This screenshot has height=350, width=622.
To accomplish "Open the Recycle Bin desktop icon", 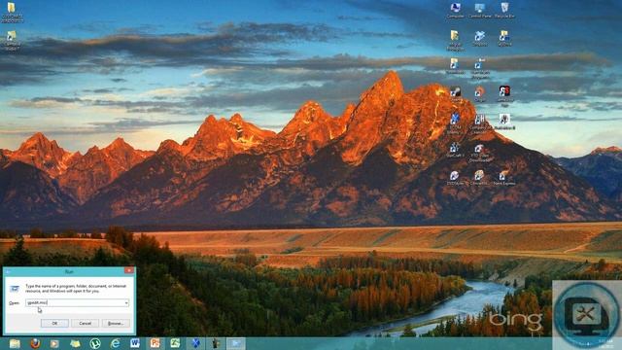I will 504,11.
